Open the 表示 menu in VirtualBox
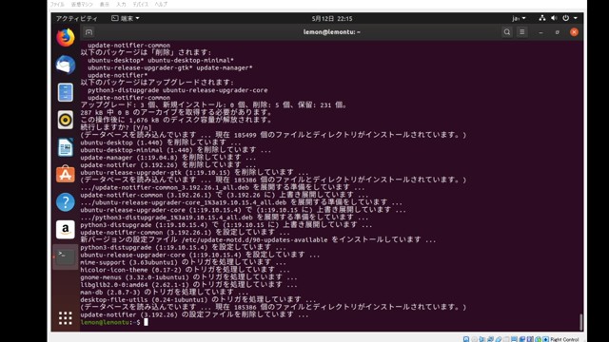Viewport: 609px width, 342px height. 105,4
